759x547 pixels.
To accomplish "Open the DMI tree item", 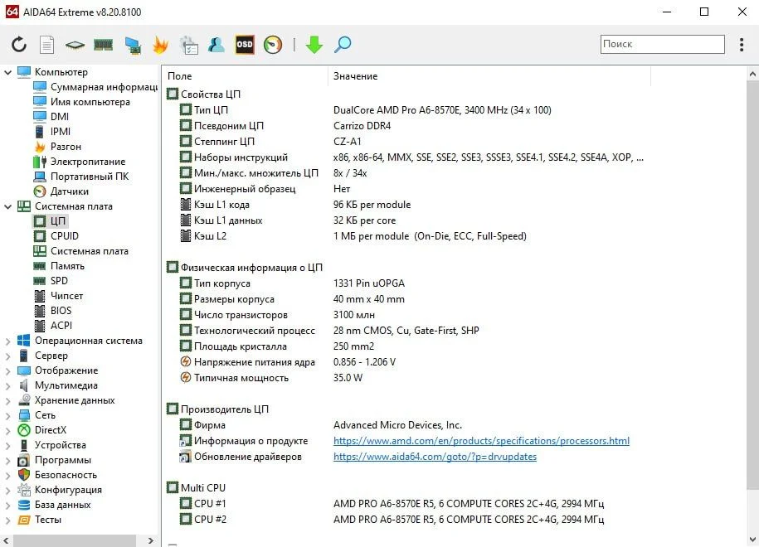I will 51,117.
